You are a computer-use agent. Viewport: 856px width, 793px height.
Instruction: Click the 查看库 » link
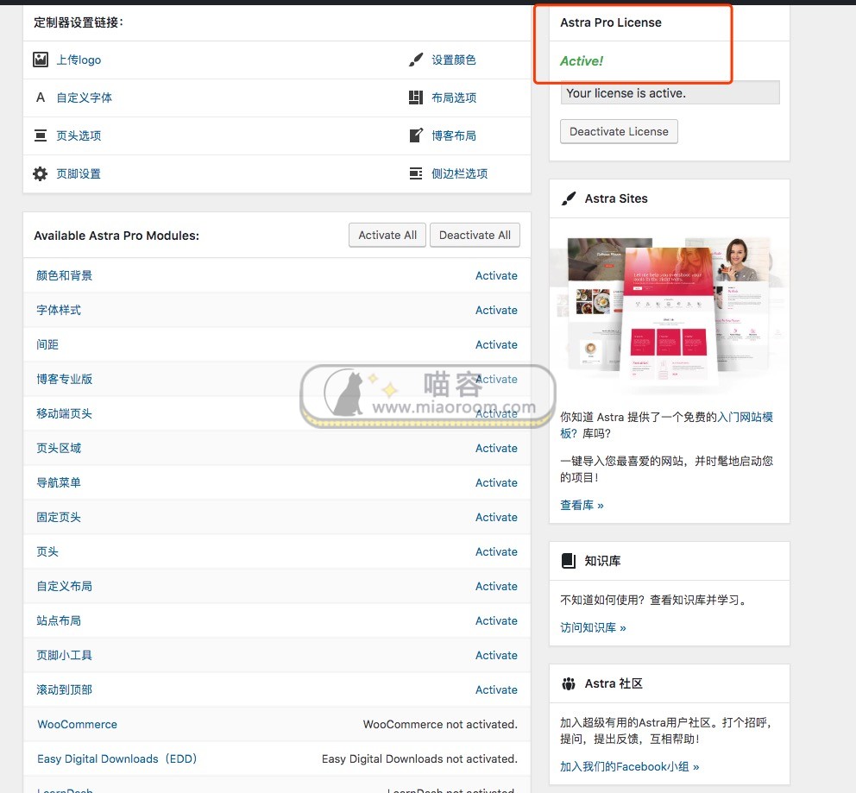tap(582, 506)
